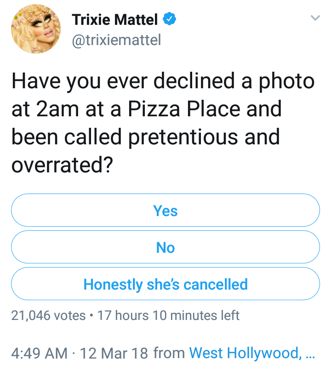Click the 12 Mar 18 date
This screenshot has width=331, height=365.
tap(114, 354)
